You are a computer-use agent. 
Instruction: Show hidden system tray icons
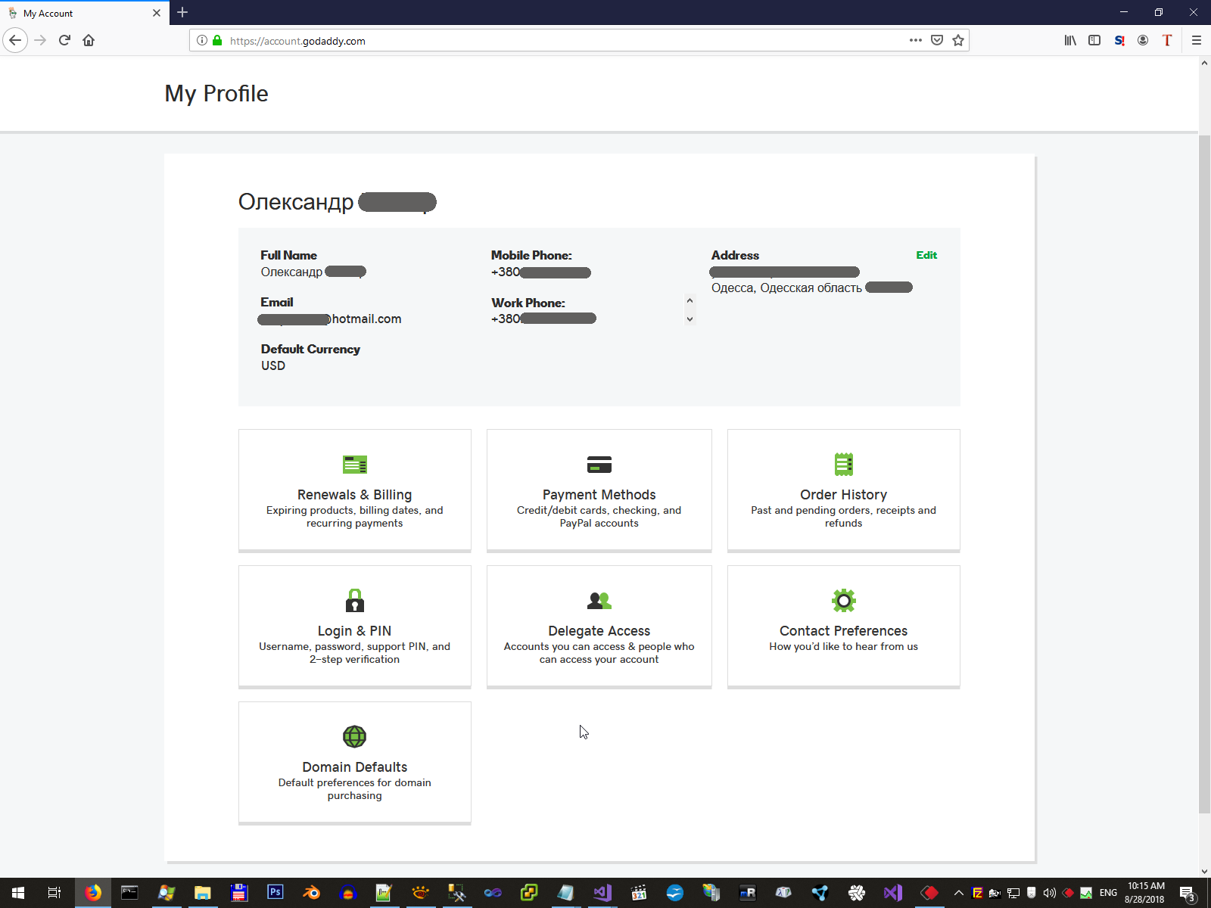pos(959,893)
